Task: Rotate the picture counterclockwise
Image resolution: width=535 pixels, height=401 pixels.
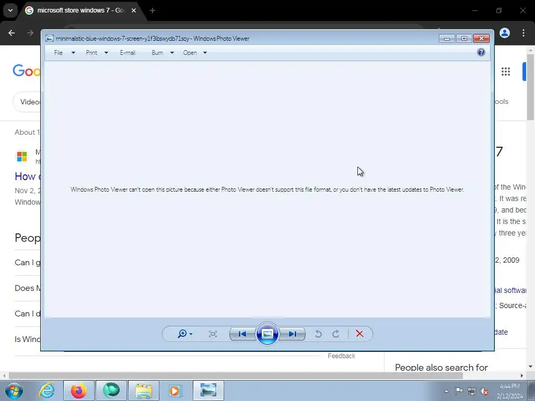Action: pyautogui.click(x=318, y=334)
